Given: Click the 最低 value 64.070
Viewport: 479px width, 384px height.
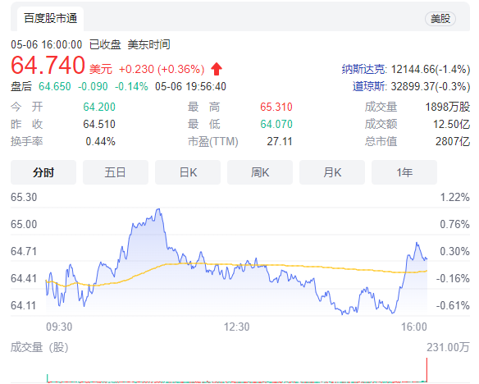Looking at the screenshot, I should 276,125.
